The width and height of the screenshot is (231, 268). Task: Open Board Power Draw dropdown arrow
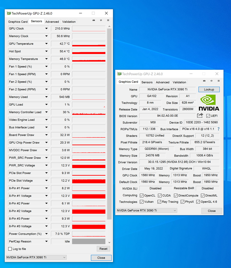(x=46, y=135)
